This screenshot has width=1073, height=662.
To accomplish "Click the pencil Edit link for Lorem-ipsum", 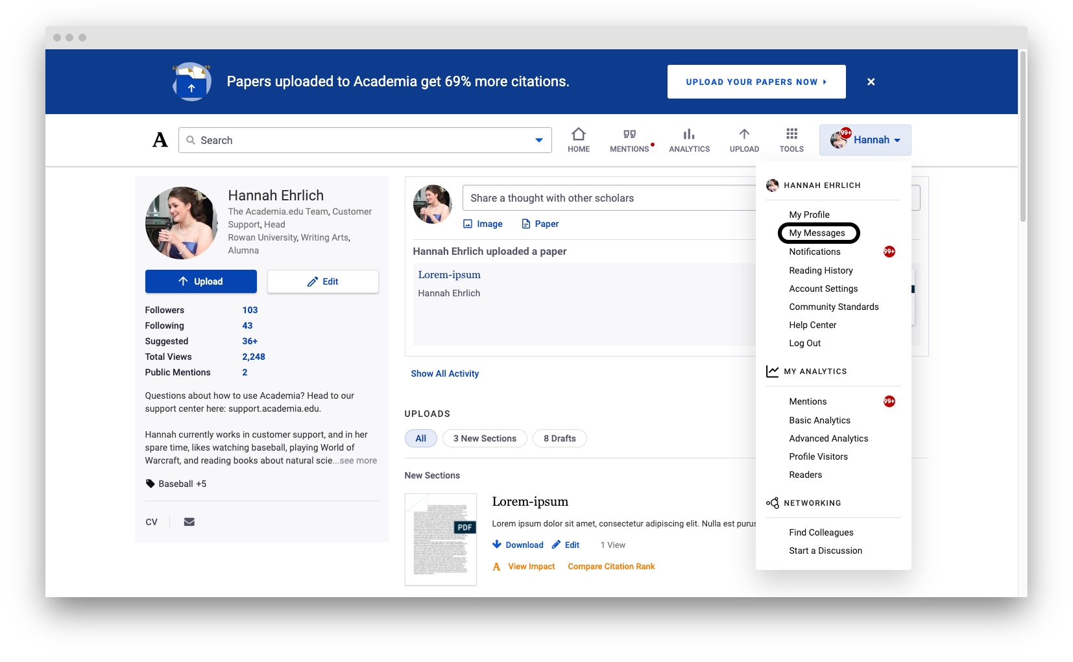I will click(x=566, y=545).
